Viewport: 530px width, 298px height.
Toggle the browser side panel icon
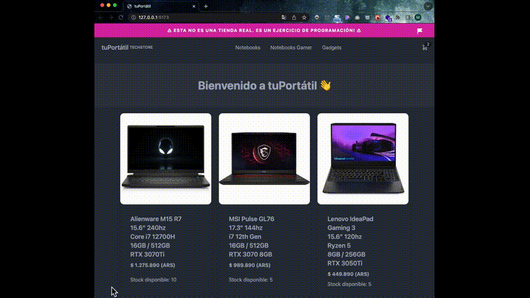click(x=408, y=17)
